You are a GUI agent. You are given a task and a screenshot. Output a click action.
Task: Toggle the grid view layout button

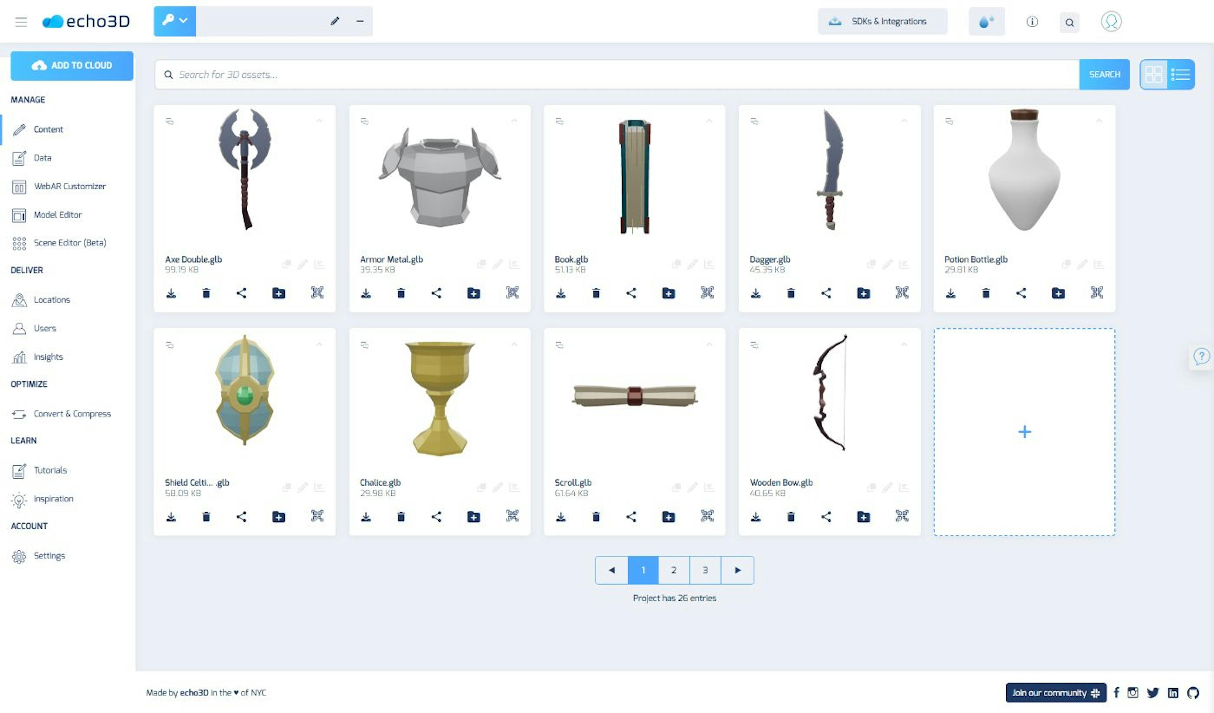pyautogui.click(x=1153, y=75)
